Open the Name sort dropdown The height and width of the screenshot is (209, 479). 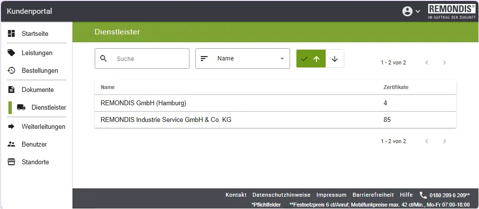242,59
